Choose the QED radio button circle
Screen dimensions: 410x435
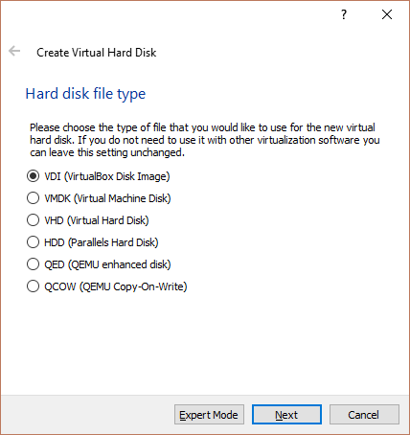(33, 264)
